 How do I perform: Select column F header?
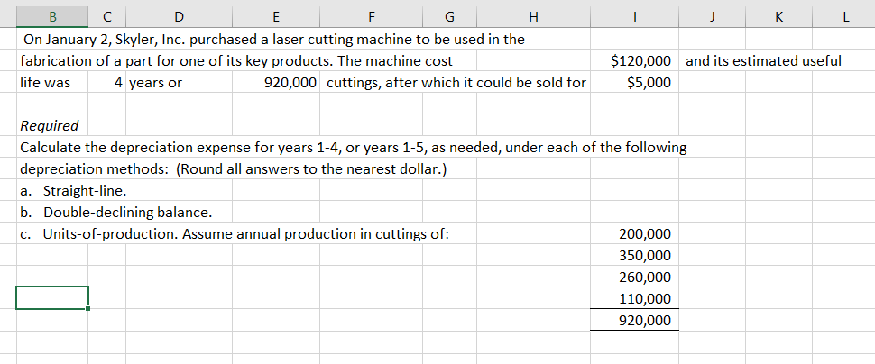[x=371, y=17]
